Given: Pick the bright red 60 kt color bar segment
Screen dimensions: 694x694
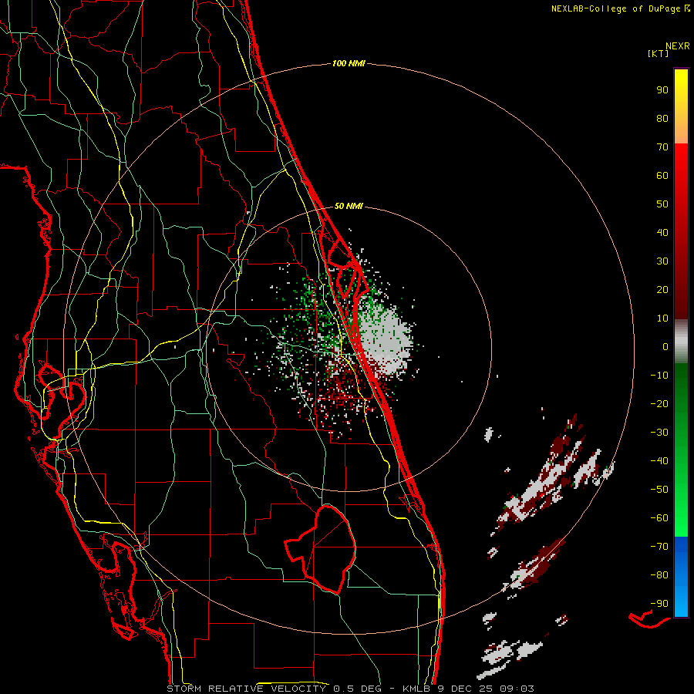Looking at the screenshot, I should click(681, 175).
